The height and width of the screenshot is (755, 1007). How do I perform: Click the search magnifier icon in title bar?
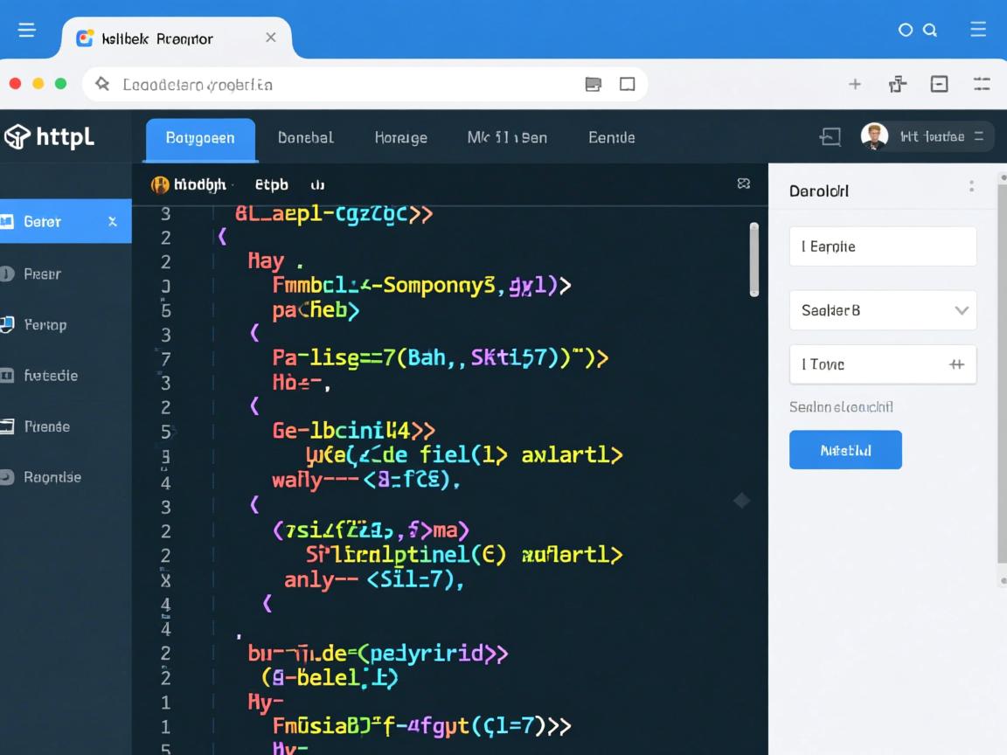pyautogui.click(x=930, y=31)
